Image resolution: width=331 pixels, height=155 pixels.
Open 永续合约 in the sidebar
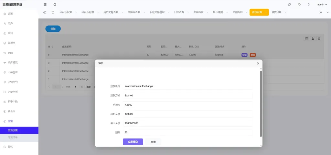click(19, 82)
